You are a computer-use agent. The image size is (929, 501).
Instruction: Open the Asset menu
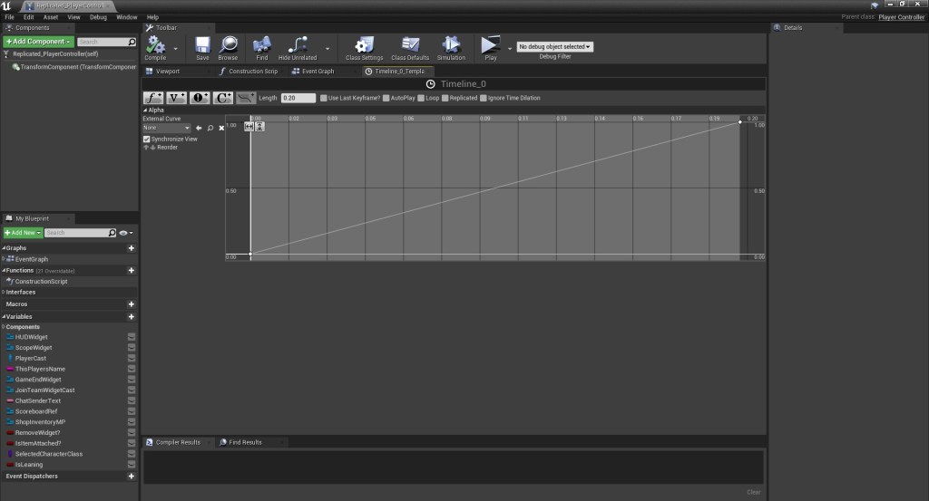(51, 17)
